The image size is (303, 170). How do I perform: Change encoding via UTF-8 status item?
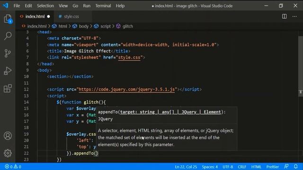(x=228, y=167)
